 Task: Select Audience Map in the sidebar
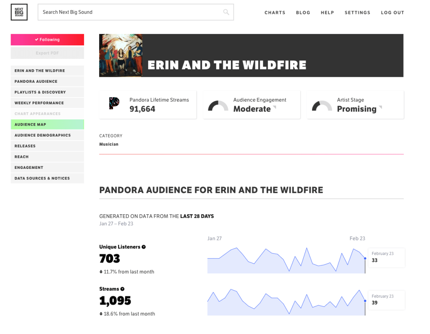point(47,124)
